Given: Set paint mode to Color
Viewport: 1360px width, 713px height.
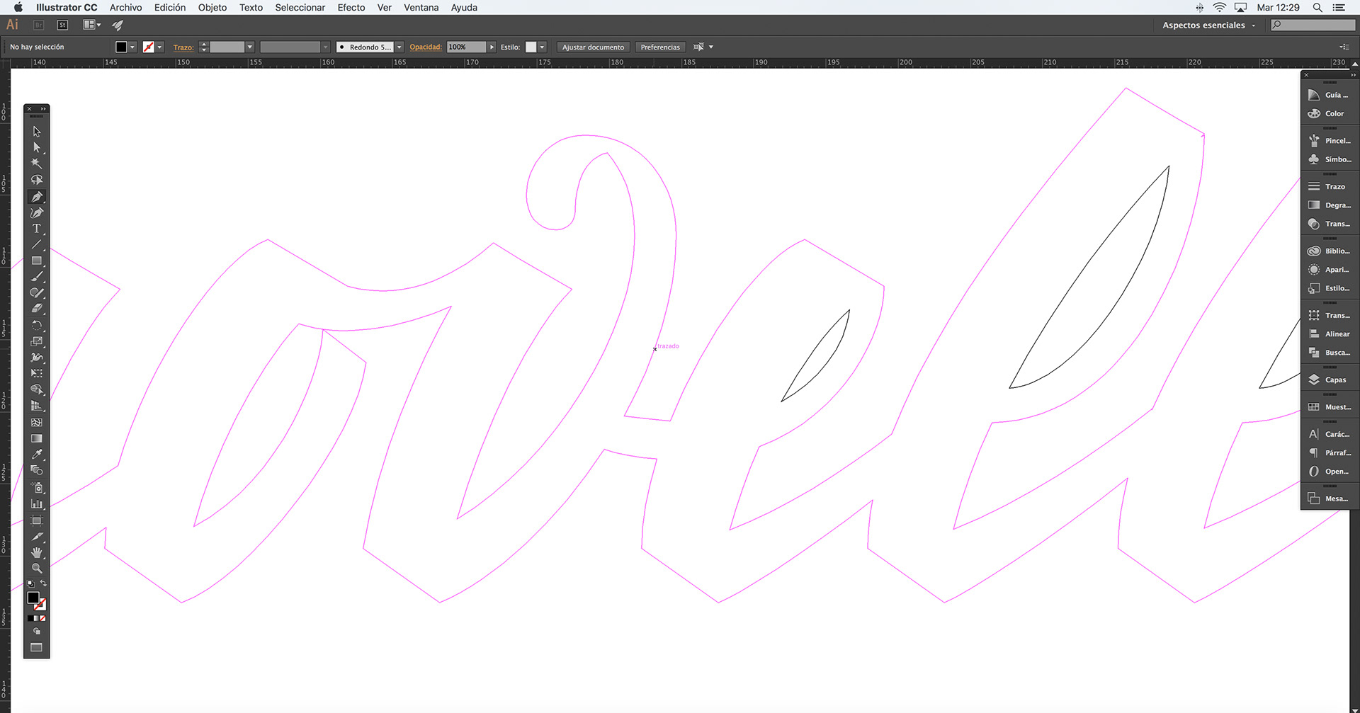Looking at the screenshot, I should [30, 618].
